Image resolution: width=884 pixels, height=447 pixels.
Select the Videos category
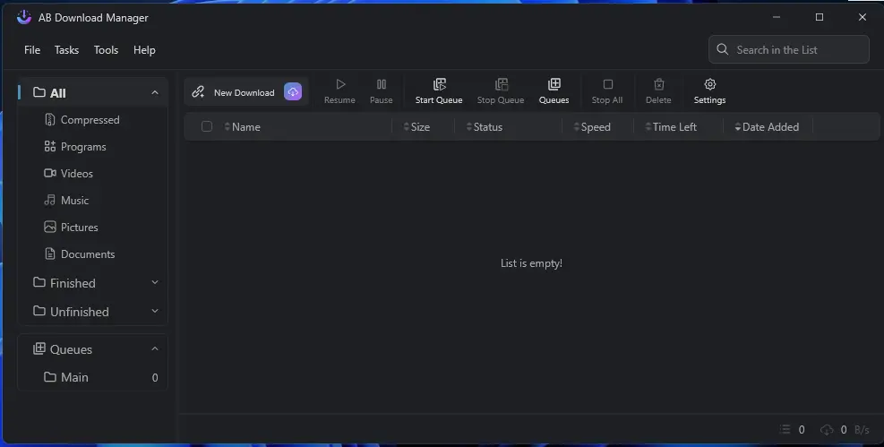[93, 174]
